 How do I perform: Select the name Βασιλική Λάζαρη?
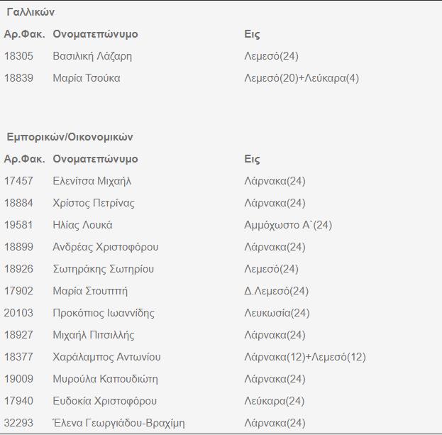(x=92, y=56)
